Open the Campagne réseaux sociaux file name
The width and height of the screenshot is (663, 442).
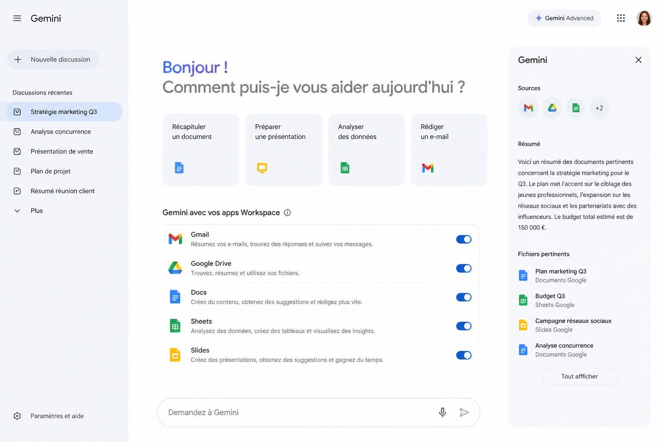[x=573, y=321]
